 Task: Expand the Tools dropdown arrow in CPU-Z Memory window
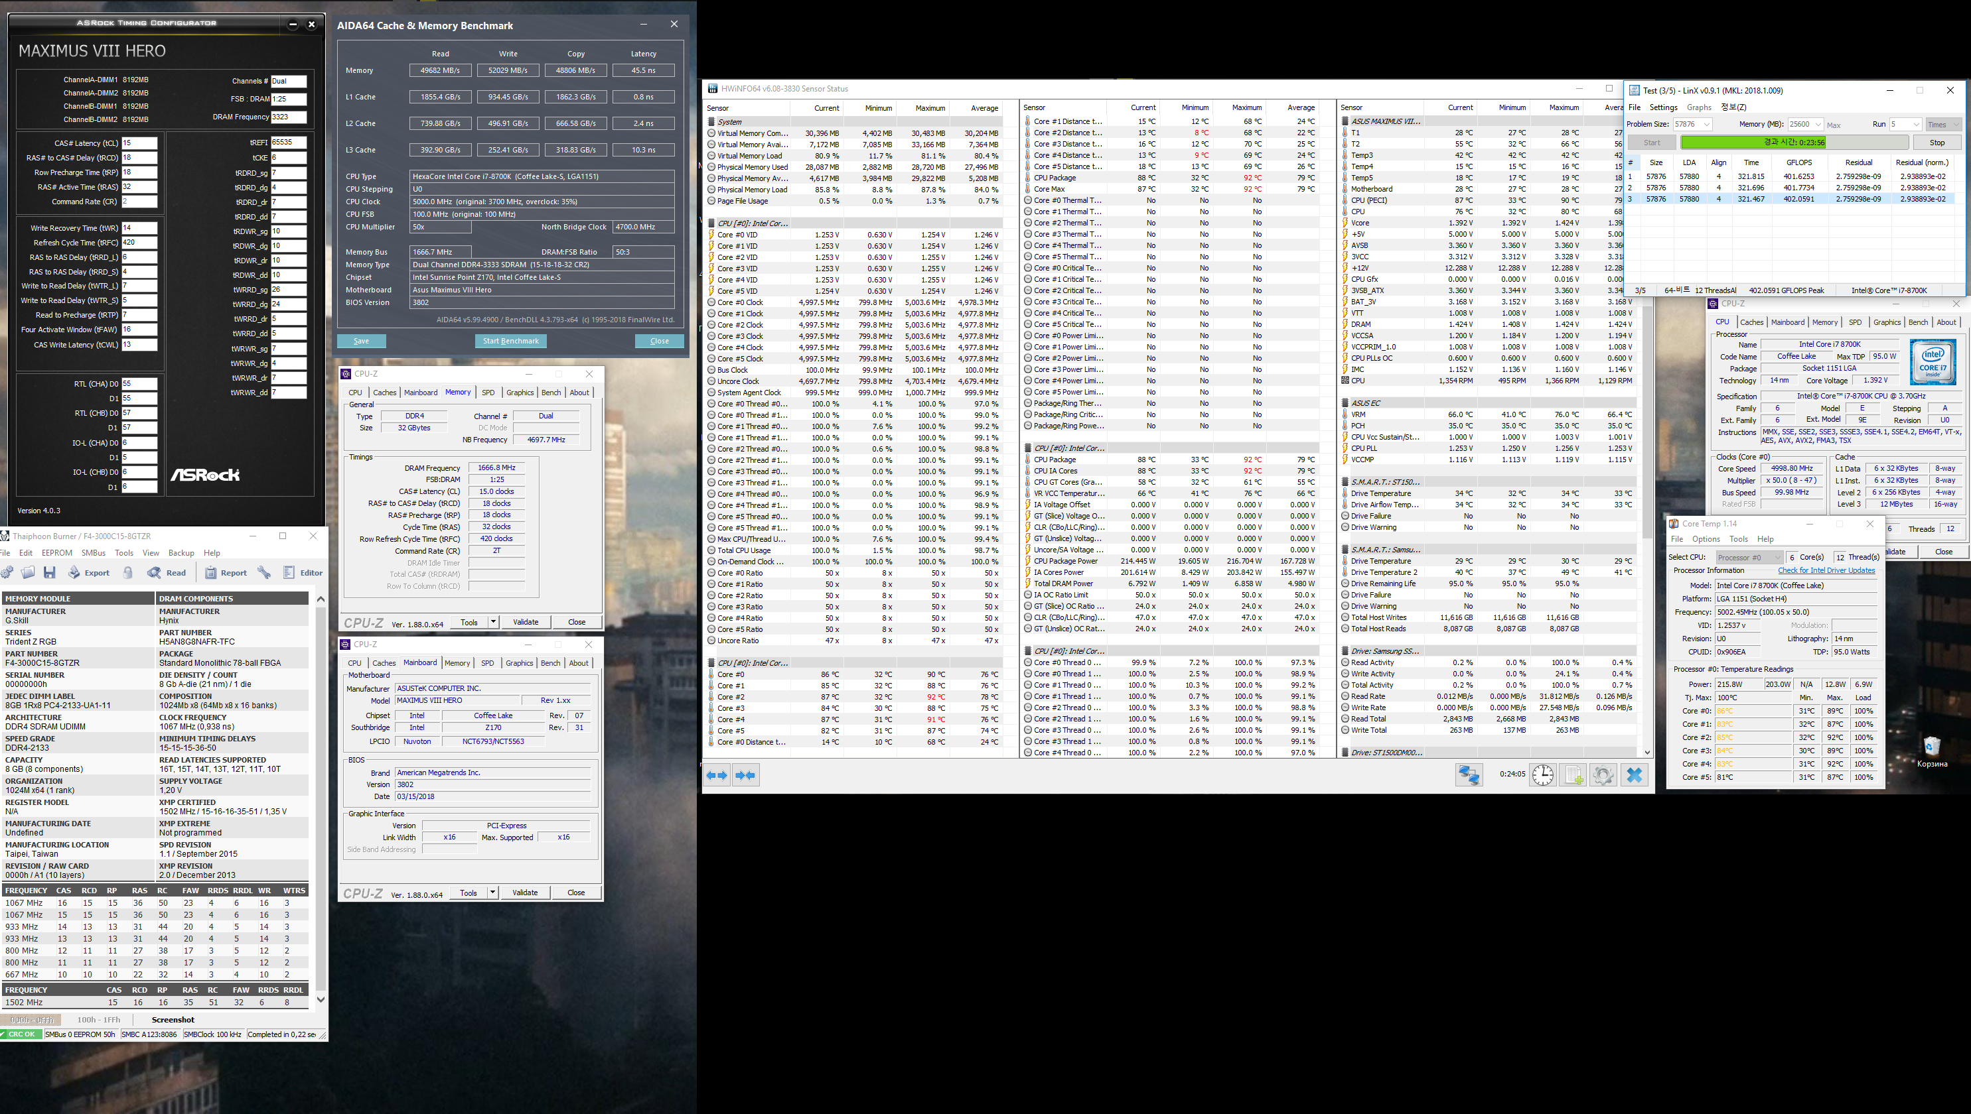tap(493, 622)
